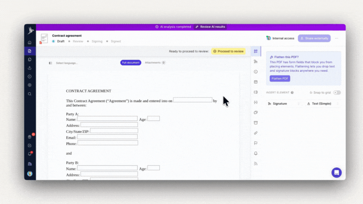
Task: Click the Flatten PDF button
Action: click(x=280, y=78)
